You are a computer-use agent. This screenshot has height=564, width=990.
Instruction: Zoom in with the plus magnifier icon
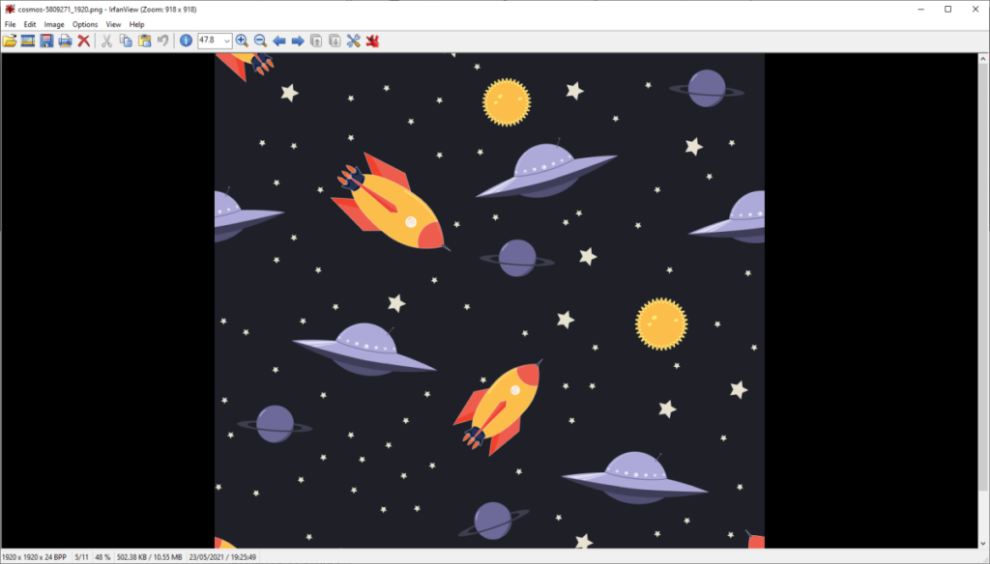242,41
